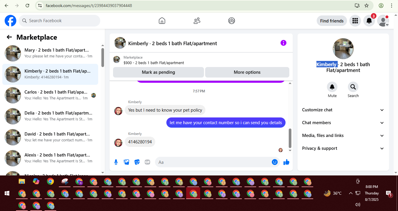
Task: Open Alexis's conversation in the list
Action: [x=50, y=158]
